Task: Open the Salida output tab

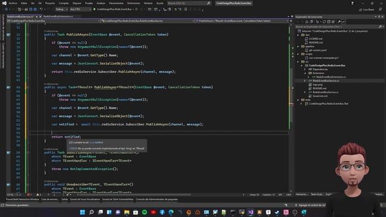Action: (x=65, y=200)
